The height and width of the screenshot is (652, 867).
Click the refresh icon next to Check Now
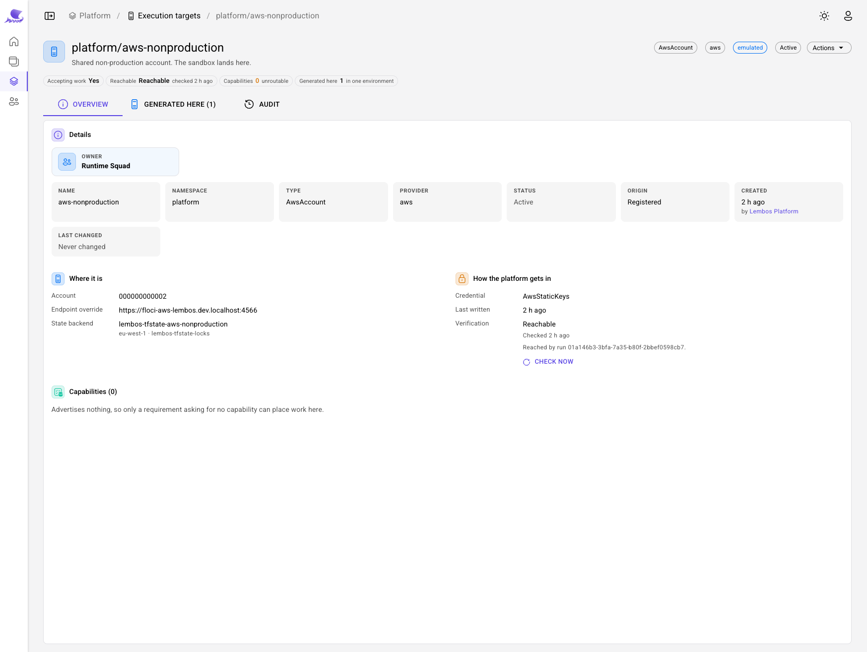tap(527, 362)
